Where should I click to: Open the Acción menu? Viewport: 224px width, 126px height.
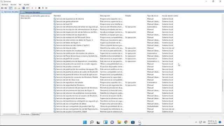point(13,5)
